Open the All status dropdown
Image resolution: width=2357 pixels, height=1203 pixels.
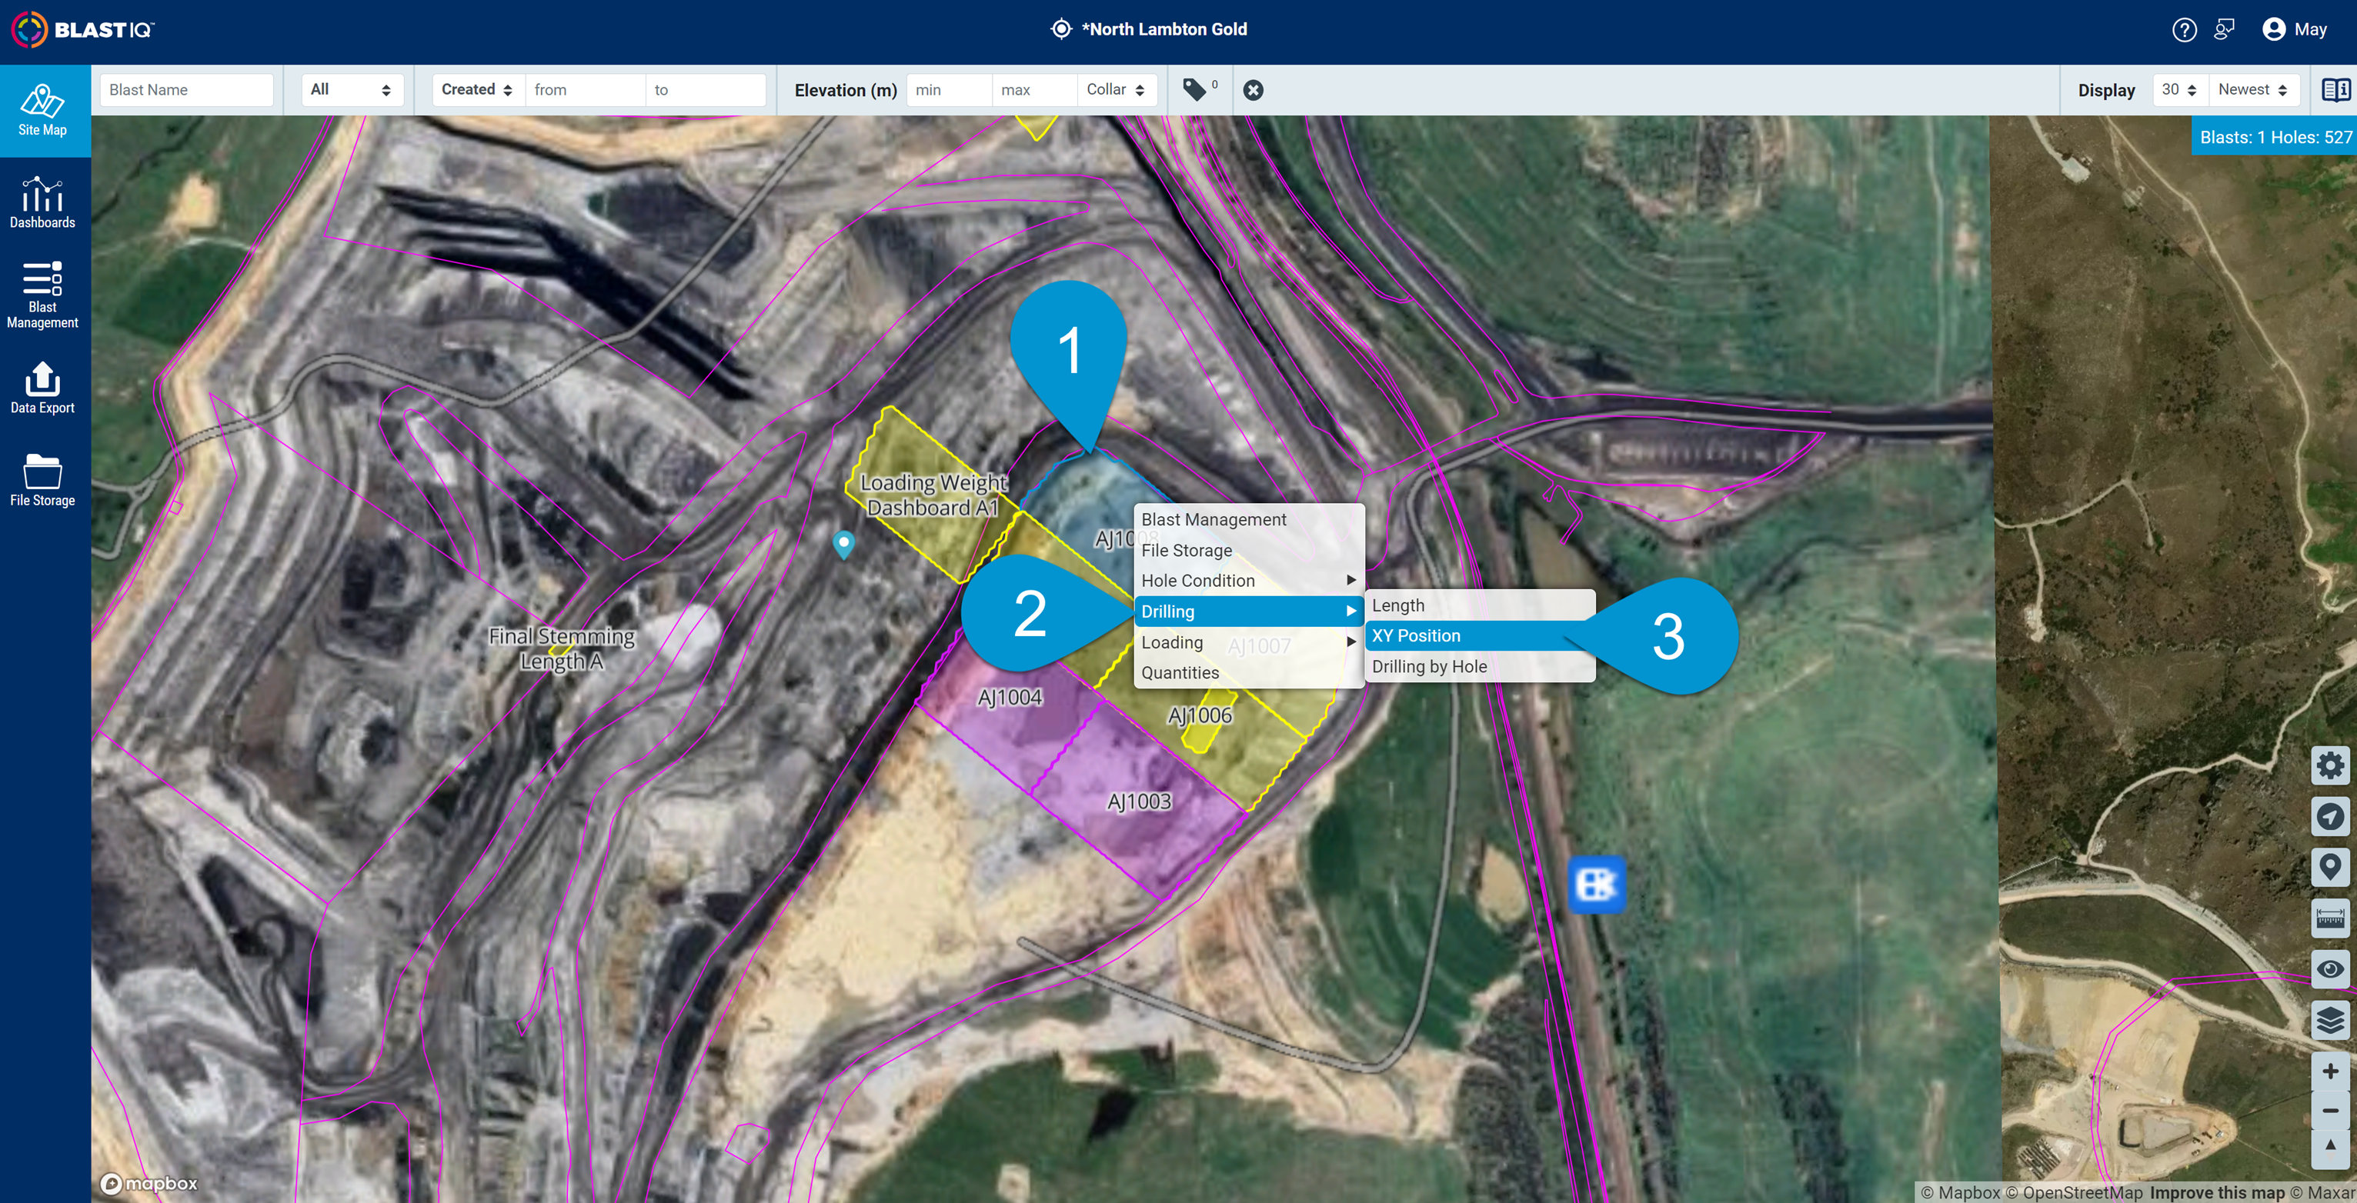[x=352, y=90]
